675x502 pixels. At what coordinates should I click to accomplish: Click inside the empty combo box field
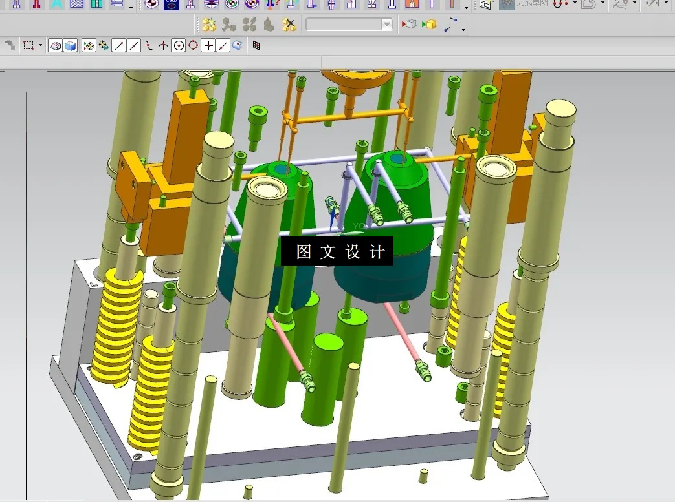tap(344, 24)
